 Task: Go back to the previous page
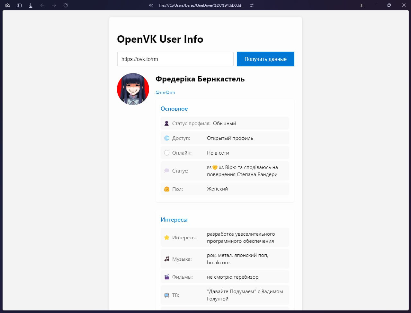click(42, 5)
